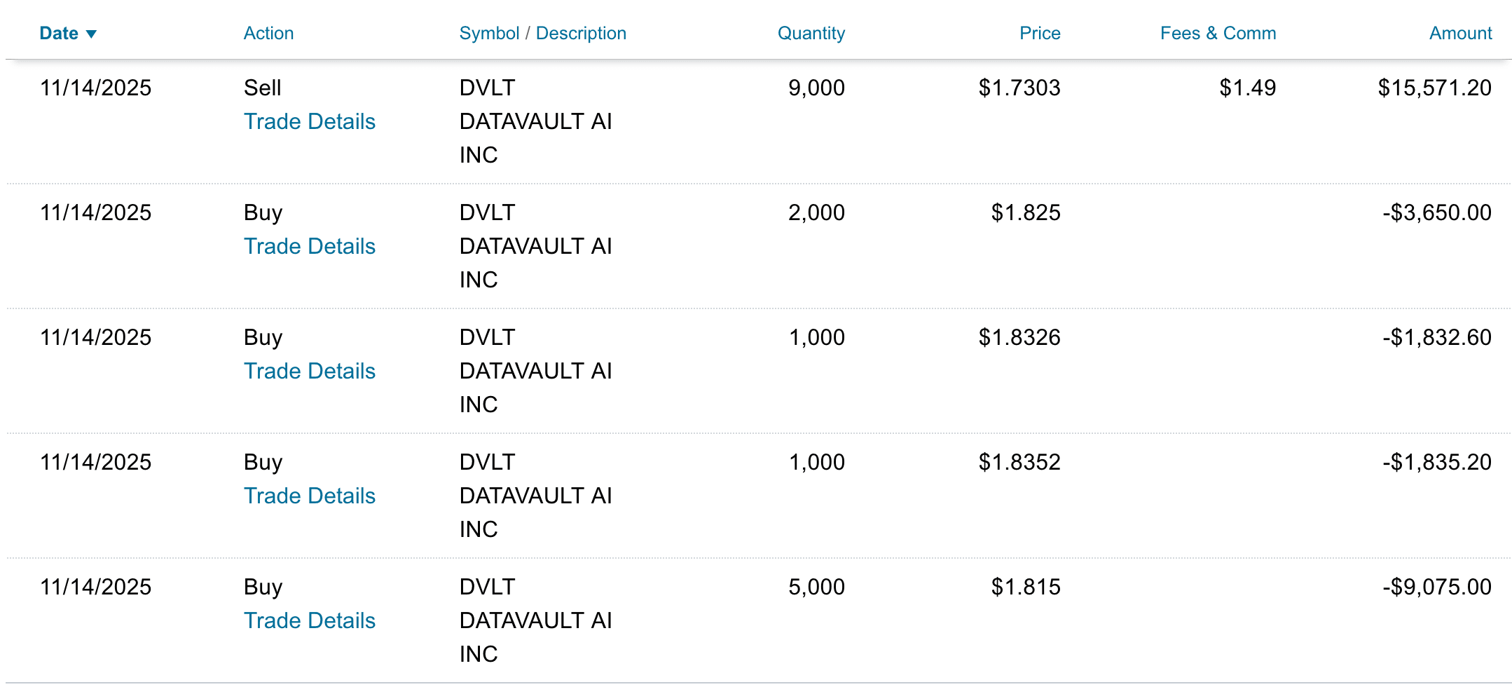1512x687 pixels.
Task: Open Trade Details for the 2,000-share buy
Action: pyautogui.click(x=310, y=247)
